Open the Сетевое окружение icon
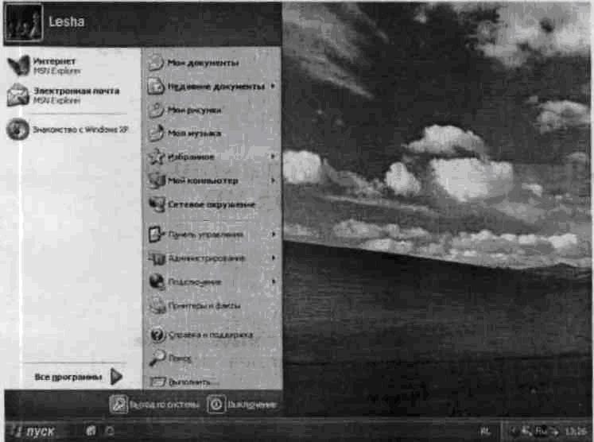 click(157, 204)
